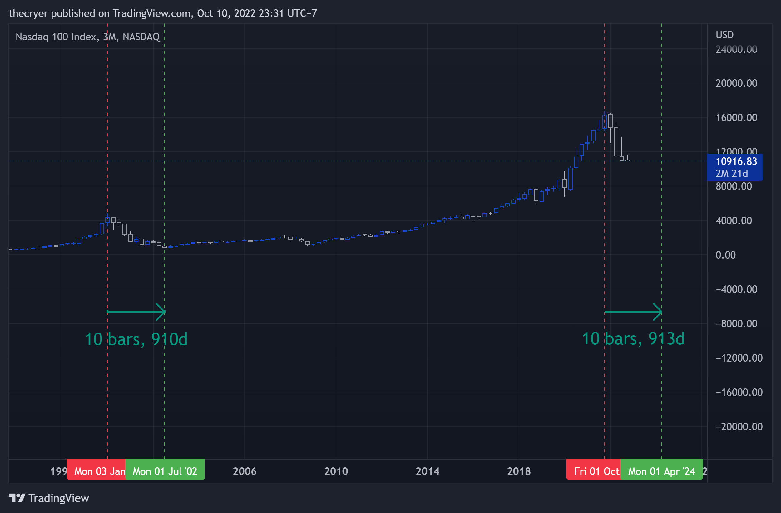781x513 pixels.
Task: Click the −20000.00 price axis value
Action: click(x=739, y=427)
